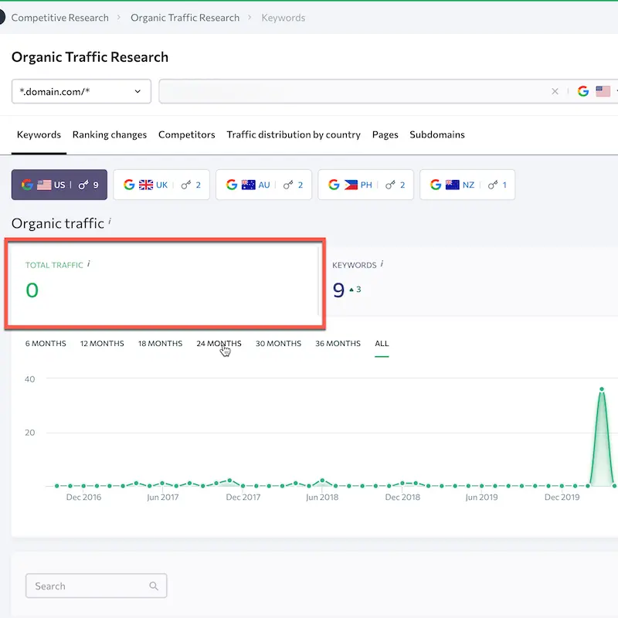618x618 pixels.
Task: Show ALL months in chart
Action: tap(382, 344)
